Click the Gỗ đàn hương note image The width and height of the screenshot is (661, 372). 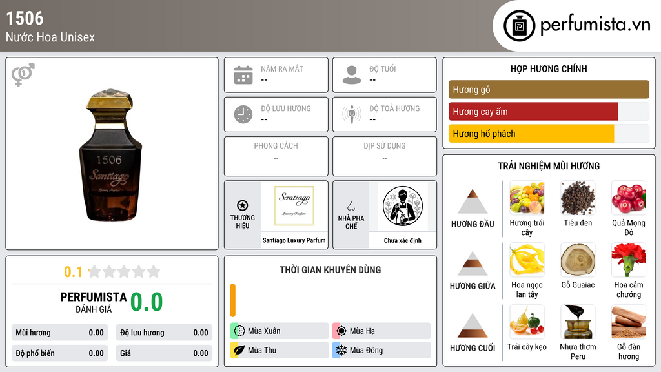point(629,322)
